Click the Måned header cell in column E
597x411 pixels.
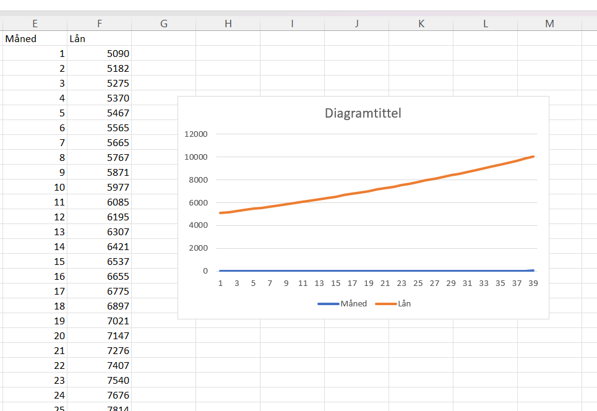[x=35, y=38]
